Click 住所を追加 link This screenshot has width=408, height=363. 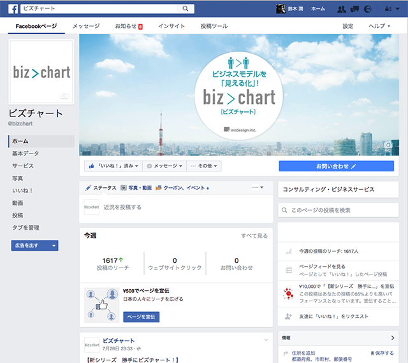303,353
